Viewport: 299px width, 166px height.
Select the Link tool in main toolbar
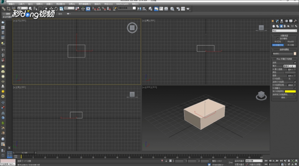[3, 9]
